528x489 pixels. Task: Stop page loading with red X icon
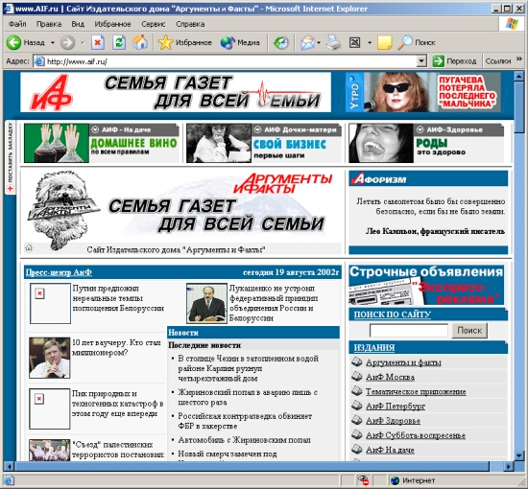(x=98, y=43)
